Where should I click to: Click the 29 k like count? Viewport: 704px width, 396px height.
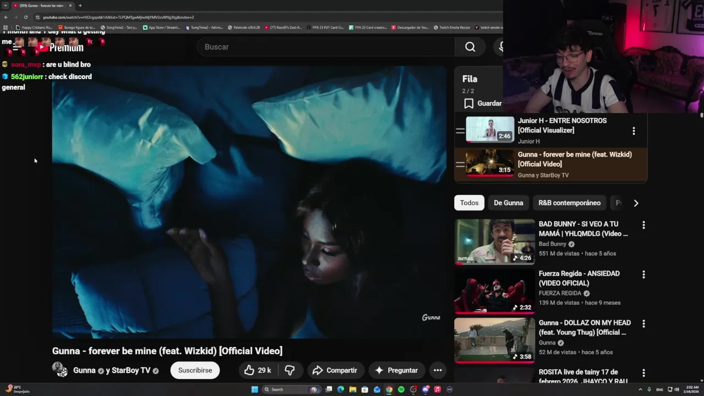tap(265, 370)
